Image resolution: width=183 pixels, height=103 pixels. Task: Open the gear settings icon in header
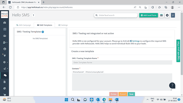click(x=167, y=15)
